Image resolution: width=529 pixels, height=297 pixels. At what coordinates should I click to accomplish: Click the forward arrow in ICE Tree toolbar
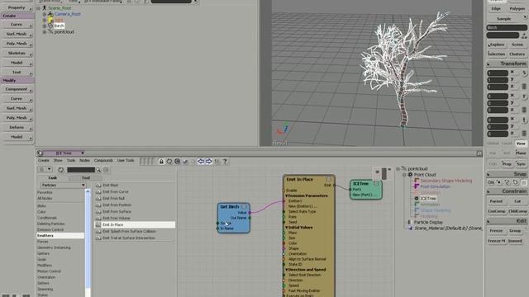click(209, 162)
